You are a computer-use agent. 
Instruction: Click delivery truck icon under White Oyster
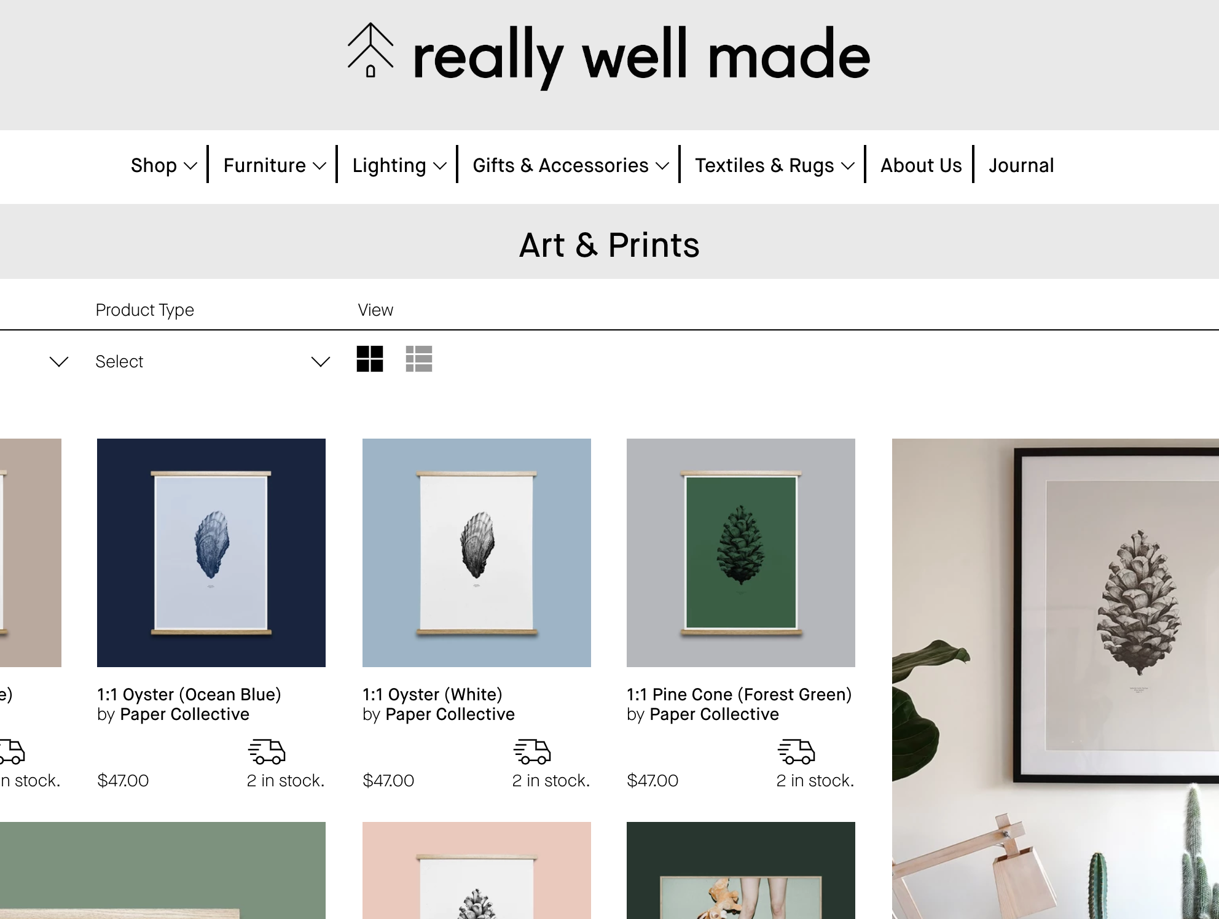[x=532, y=751]
